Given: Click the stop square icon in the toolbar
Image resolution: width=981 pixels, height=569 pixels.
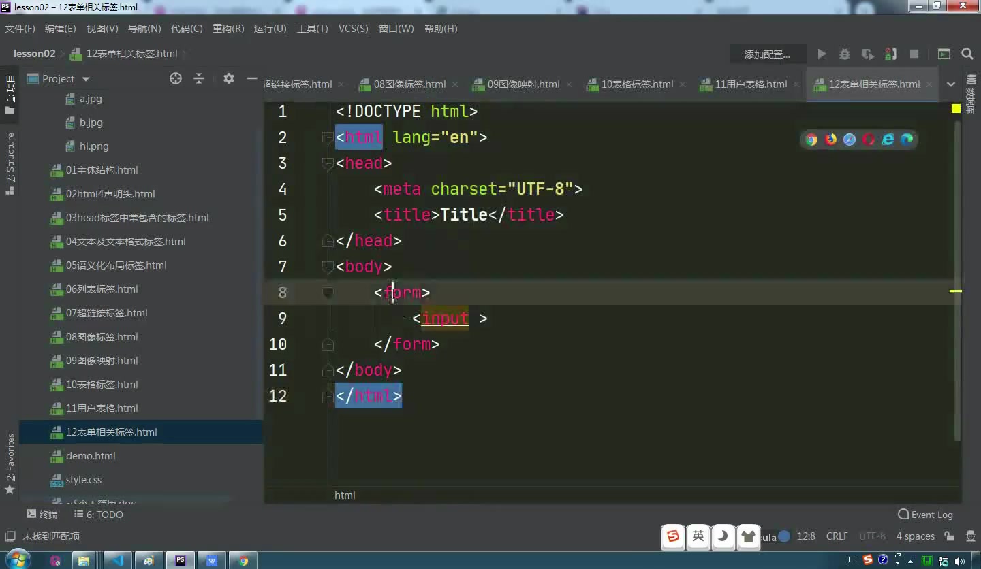Looking at the screenshot, I should click(x=914, y=54).
